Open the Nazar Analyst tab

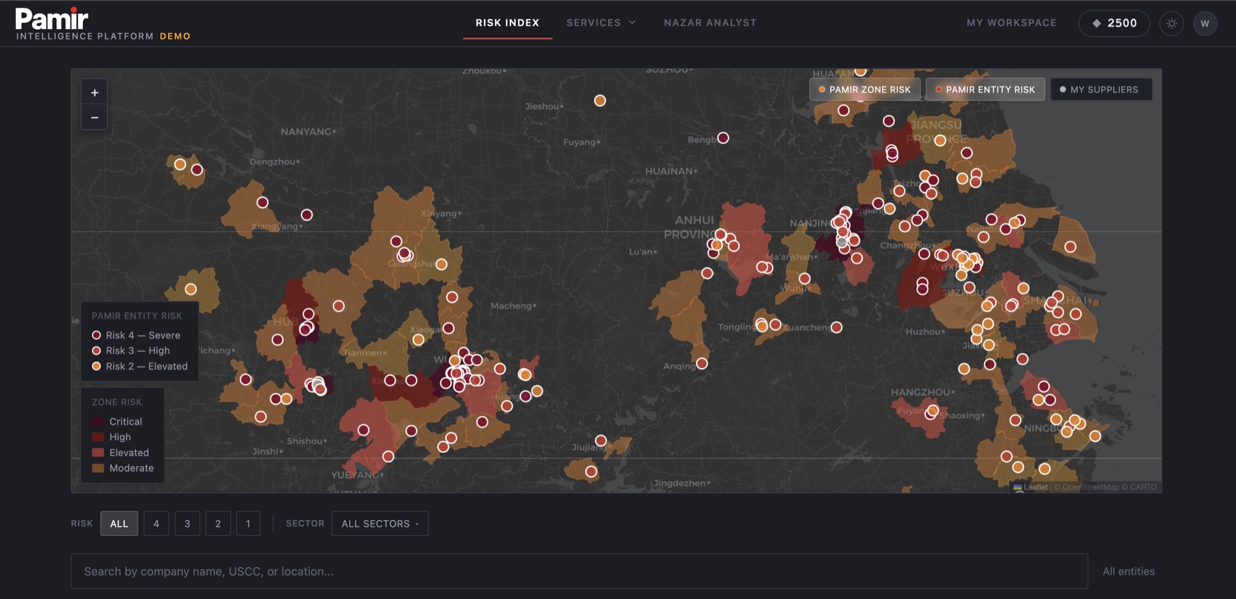(x=710, y=23)
